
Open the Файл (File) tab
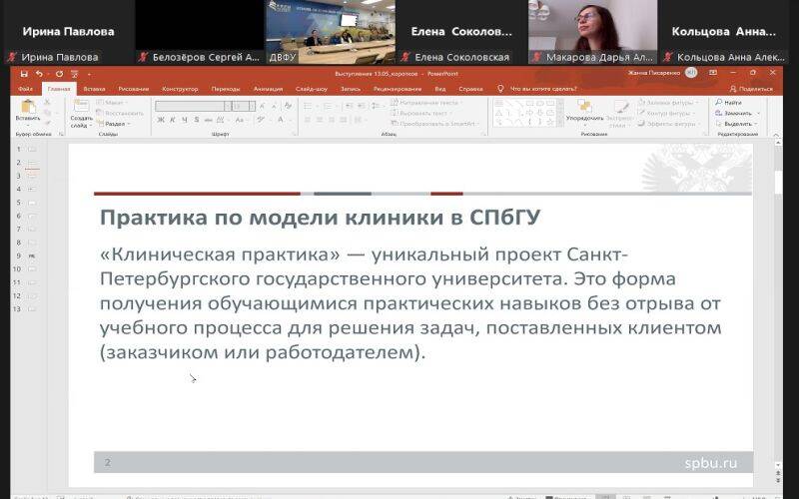click(x=26, y=89)
